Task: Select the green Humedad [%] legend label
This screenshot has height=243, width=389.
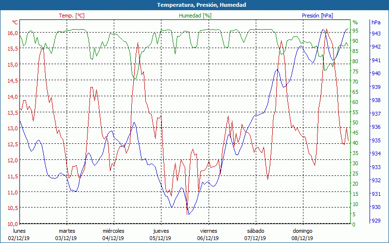Action: (x=195, y=16)
